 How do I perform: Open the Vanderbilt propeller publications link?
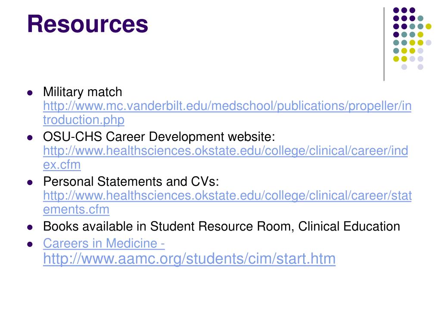pos(227,106)
